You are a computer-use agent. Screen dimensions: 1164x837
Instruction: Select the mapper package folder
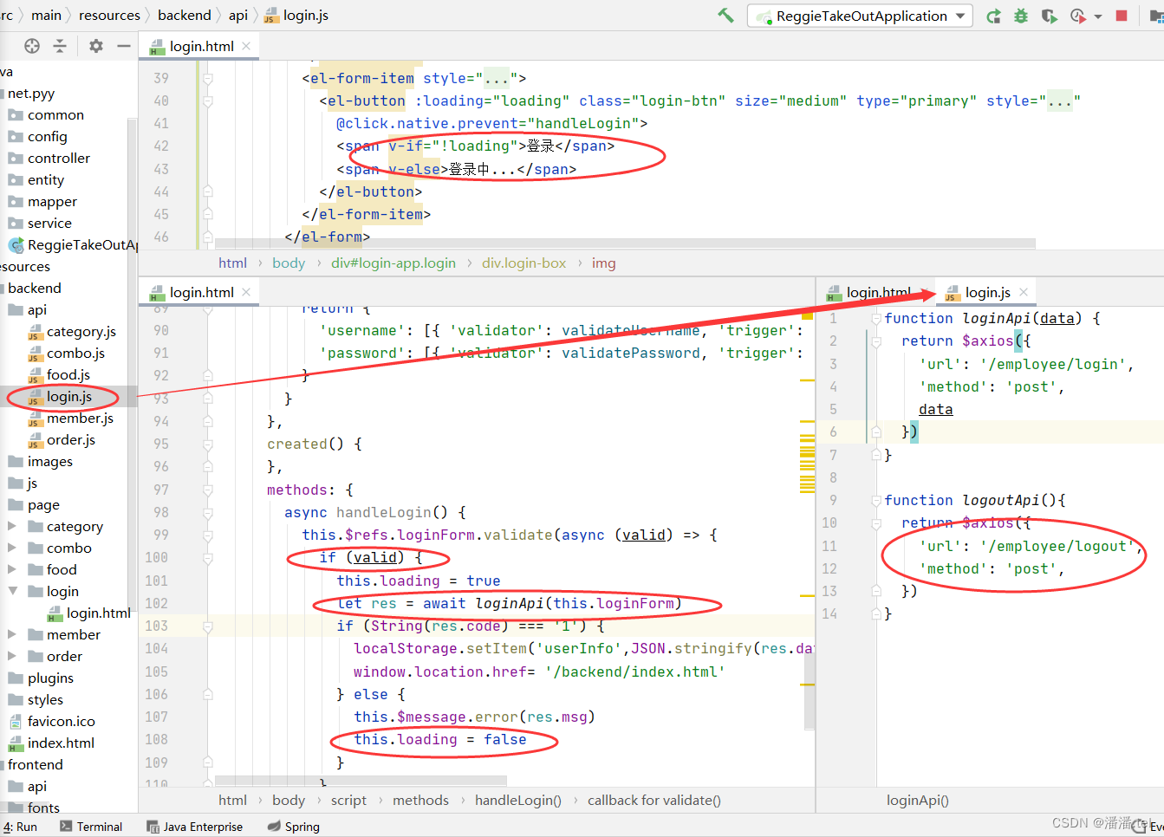(43, 202)
